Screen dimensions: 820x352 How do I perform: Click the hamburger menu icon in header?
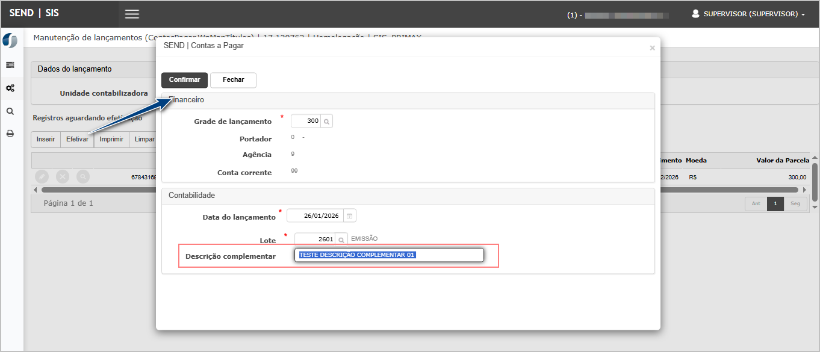pyautogui.click(x=132, y=14)
